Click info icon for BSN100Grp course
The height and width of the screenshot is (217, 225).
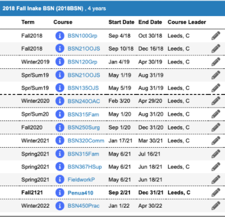click(60, 36)
